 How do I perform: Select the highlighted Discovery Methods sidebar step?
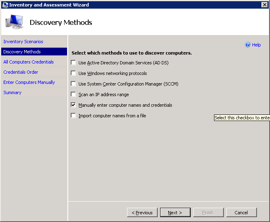point(22,52)
